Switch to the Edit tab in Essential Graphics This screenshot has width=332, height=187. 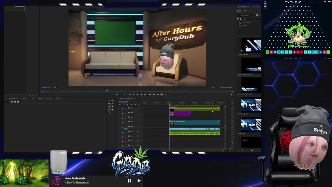pos(245,11)
